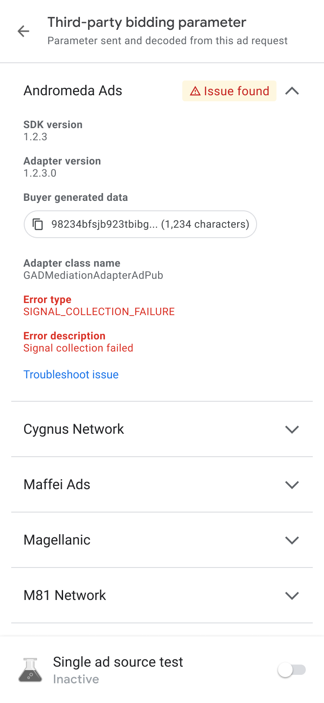
Task: Expand the Maffei Ads chevron
Action: click(292, 485)
